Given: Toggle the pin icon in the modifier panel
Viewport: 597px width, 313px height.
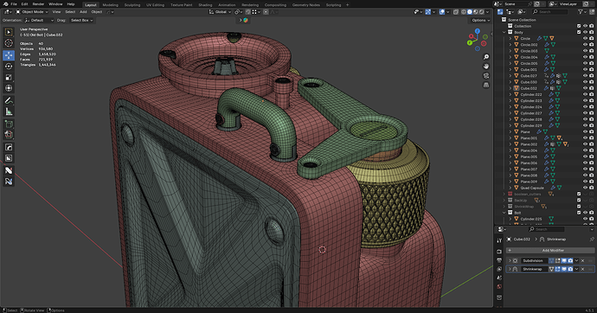Looking at the screenshot, I should click(x=592, y=240).
